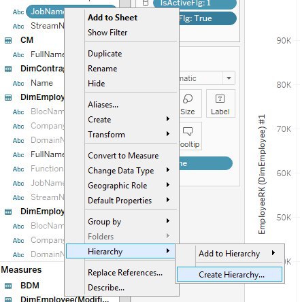The width and height of the screenshot is (300, 302).
Task: Click the EmployeeRK axis title
Action: (x=262, y=175)
